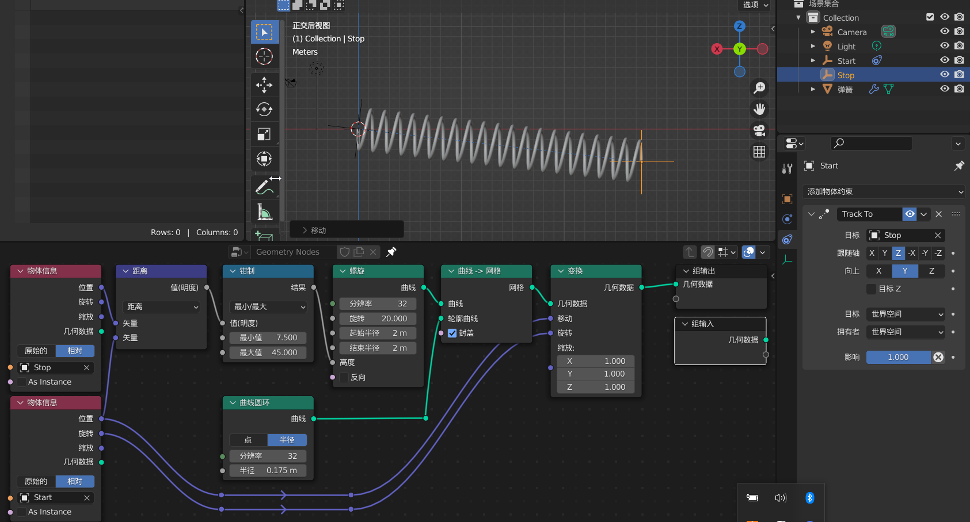Screen dimensions: 970x522
Task: Uncheck the Collection exclude checkbox
Action: [930, 17]
